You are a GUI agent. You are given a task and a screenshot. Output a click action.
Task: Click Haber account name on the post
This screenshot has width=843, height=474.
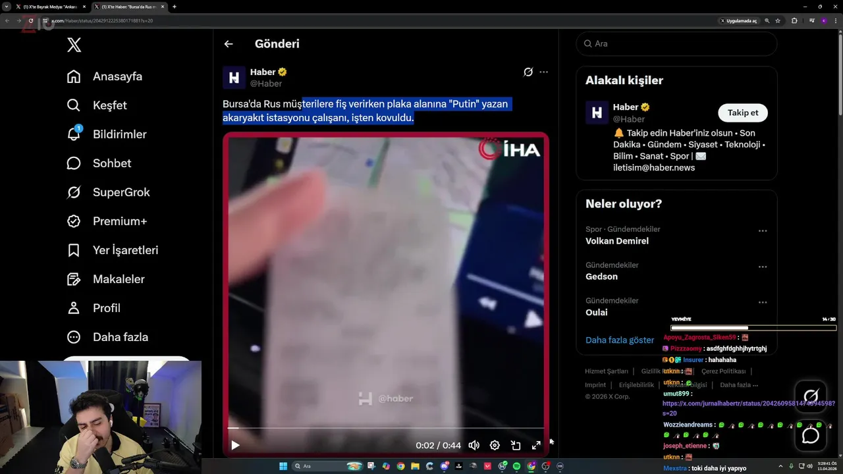coord(263,72)
